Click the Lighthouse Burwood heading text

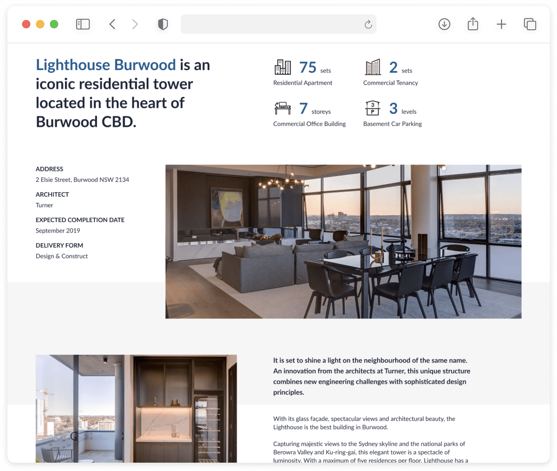point(106,65)
